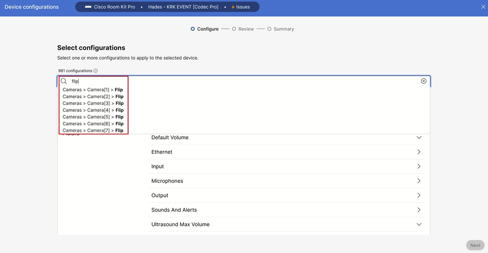
Task: Click inside the flip search input field
Action: [244, 81]
